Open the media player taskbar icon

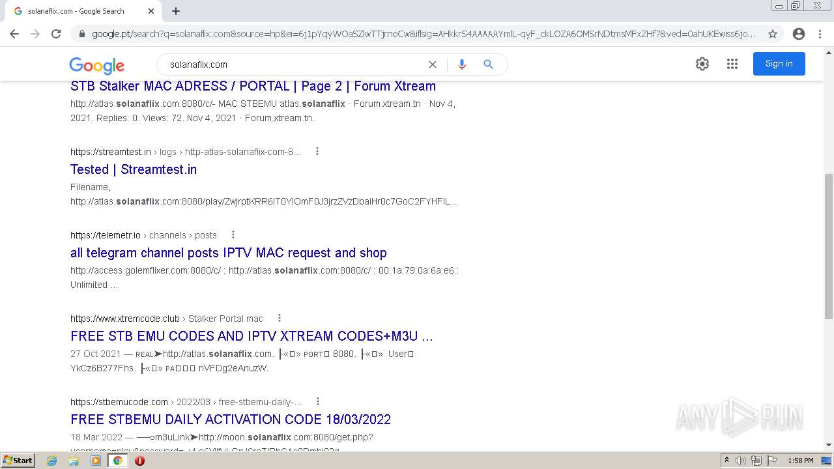tap(96, 461)
